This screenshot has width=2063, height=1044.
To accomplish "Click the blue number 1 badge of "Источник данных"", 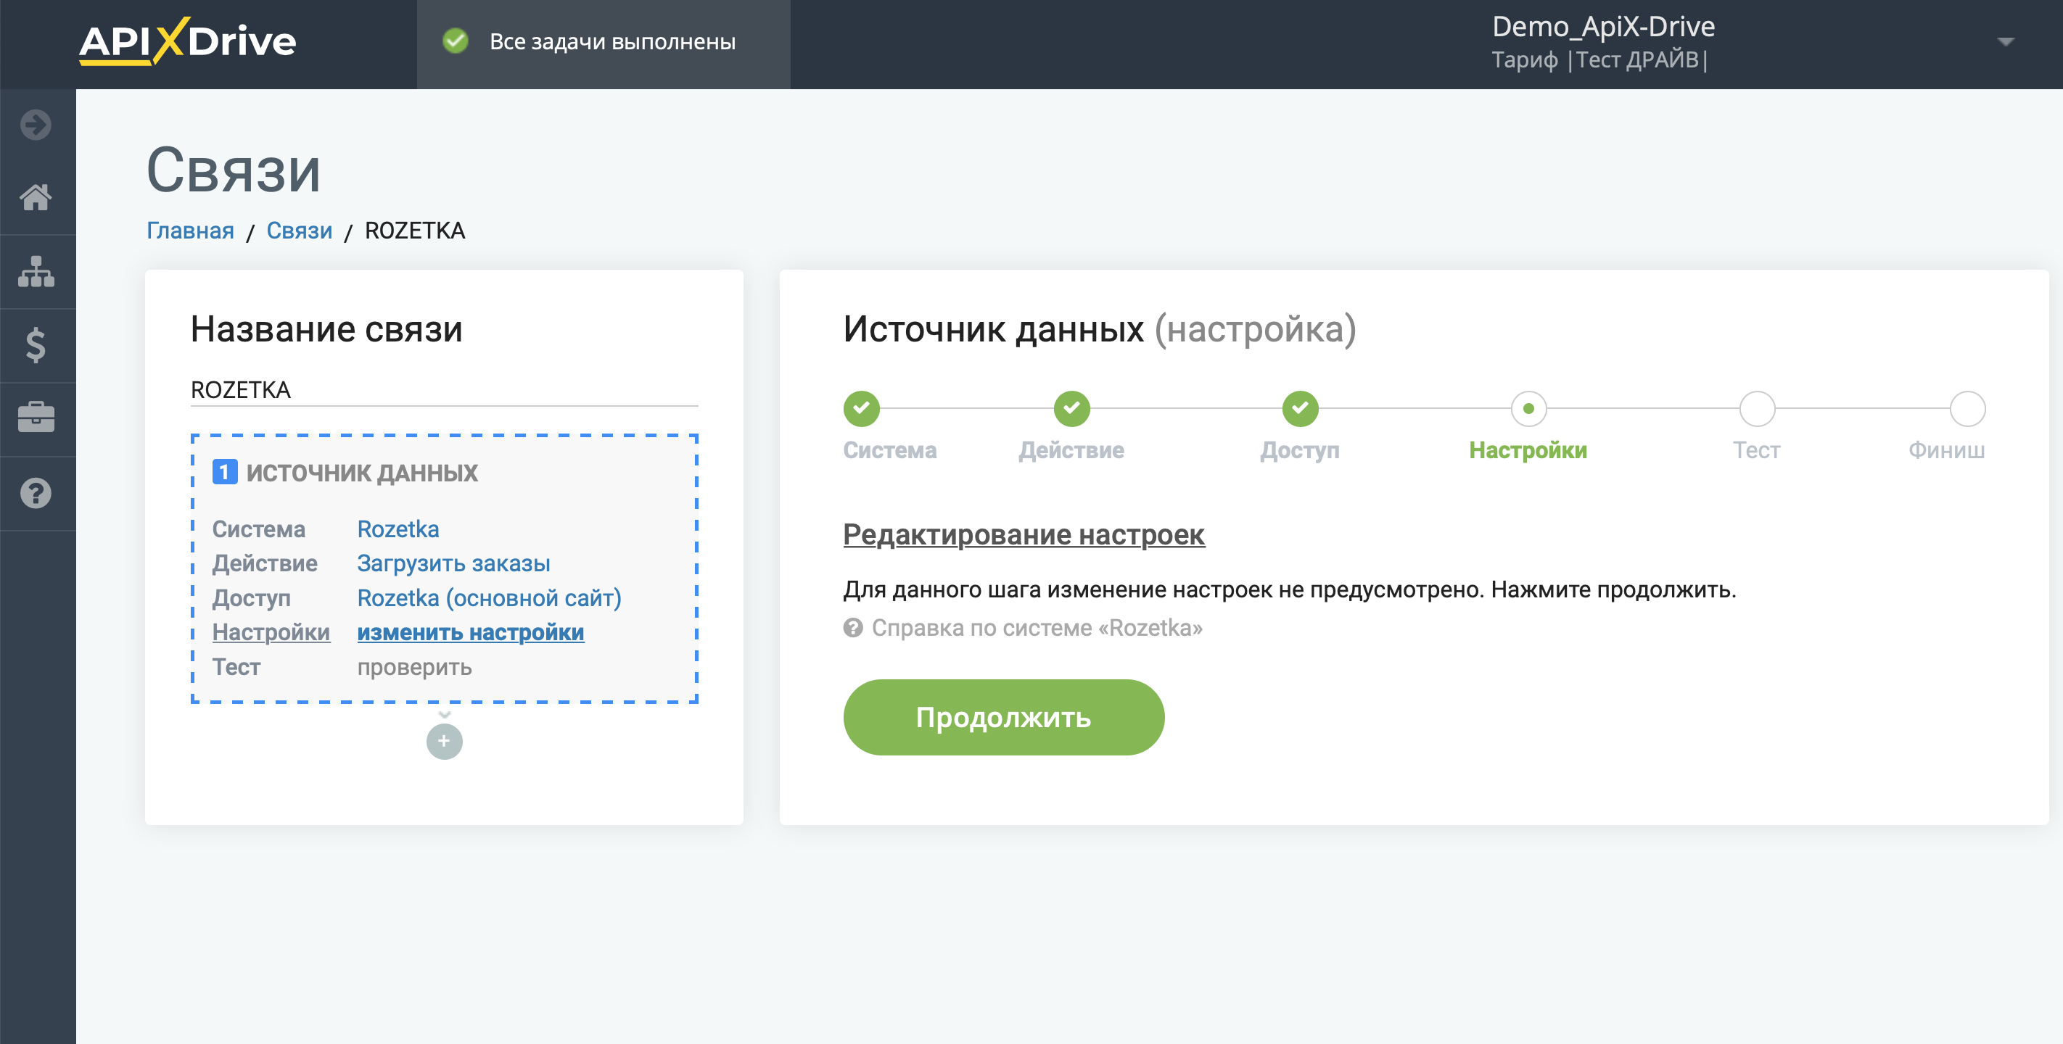I will pyautogui.click(x=224, y=473).
